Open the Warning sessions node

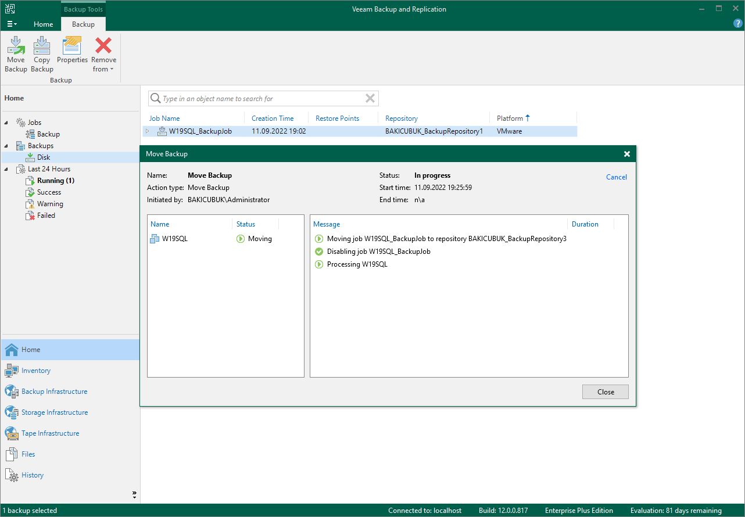click(50, 204)
